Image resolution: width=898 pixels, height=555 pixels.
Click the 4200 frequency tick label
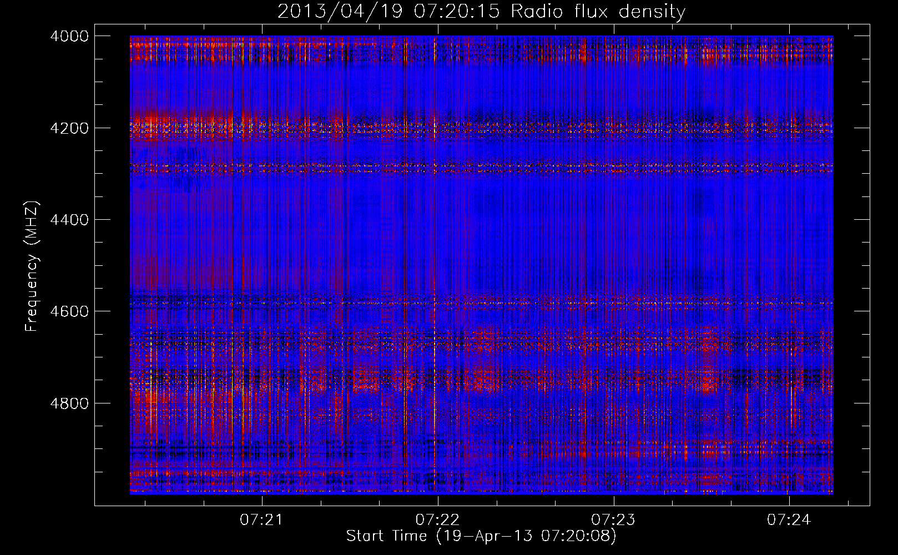pos(69,128)
